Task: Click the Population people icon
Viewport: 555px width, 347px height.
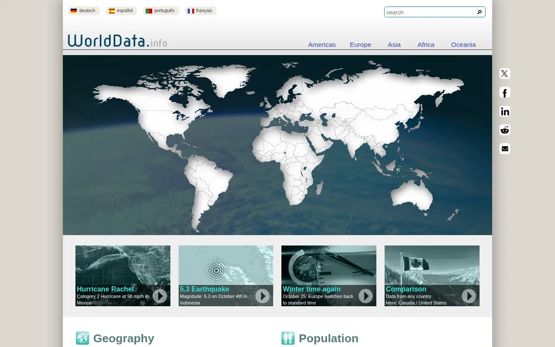Action: click(x=288, y=338)
